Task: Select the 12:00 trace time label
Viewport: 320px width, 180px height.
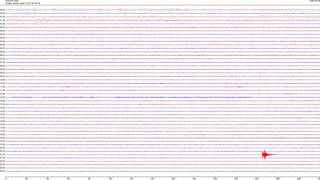Action: [x=2, y=94]
